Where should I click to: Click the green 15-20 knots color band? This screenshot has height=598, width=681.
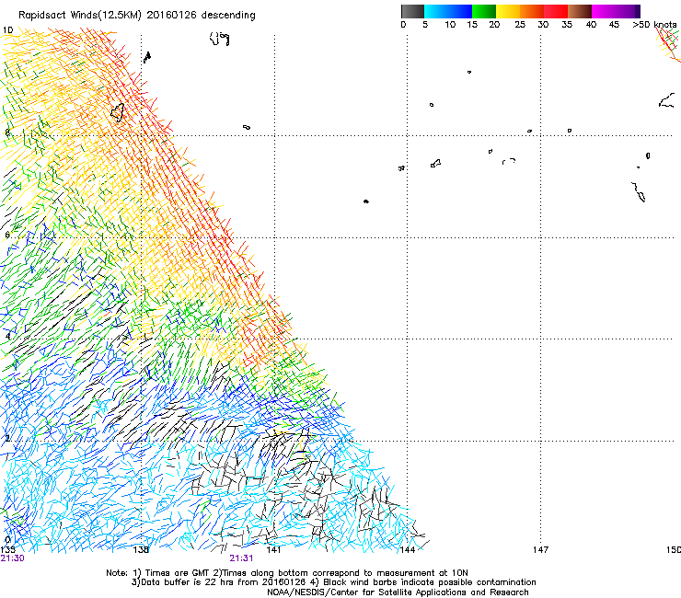point(484,11)
